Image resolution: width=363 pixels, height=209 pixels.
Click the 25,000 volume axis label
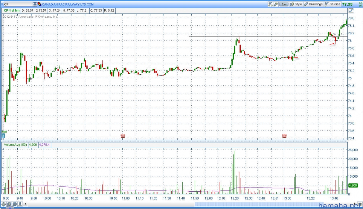(353, 150)
